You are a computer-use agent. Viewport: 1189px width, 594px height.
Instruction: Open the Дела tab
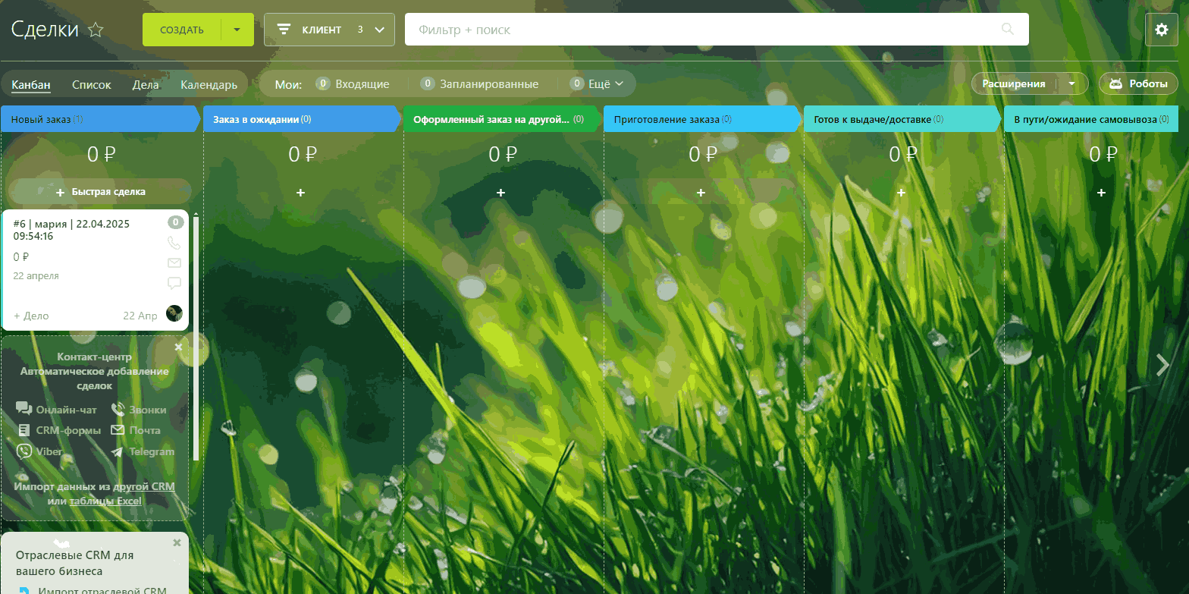pos(146,84)
